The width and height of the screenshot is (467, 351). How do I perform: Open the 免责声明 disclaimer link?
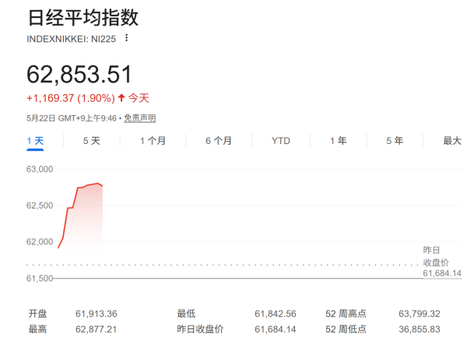click(x=139, y=118)
